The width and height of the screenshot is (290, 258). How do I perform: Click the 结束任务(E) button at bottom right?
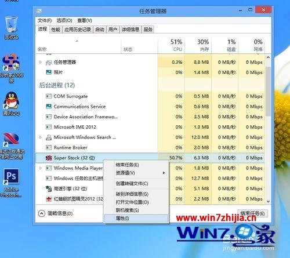click(252, 213)
